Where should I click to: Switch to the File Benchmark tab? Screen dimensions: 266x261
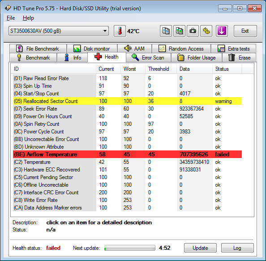click(38, 49)
